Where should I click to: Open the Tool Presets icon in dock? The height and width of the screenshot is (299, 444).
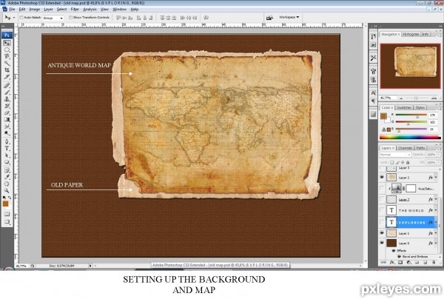[x=373, y=58]
